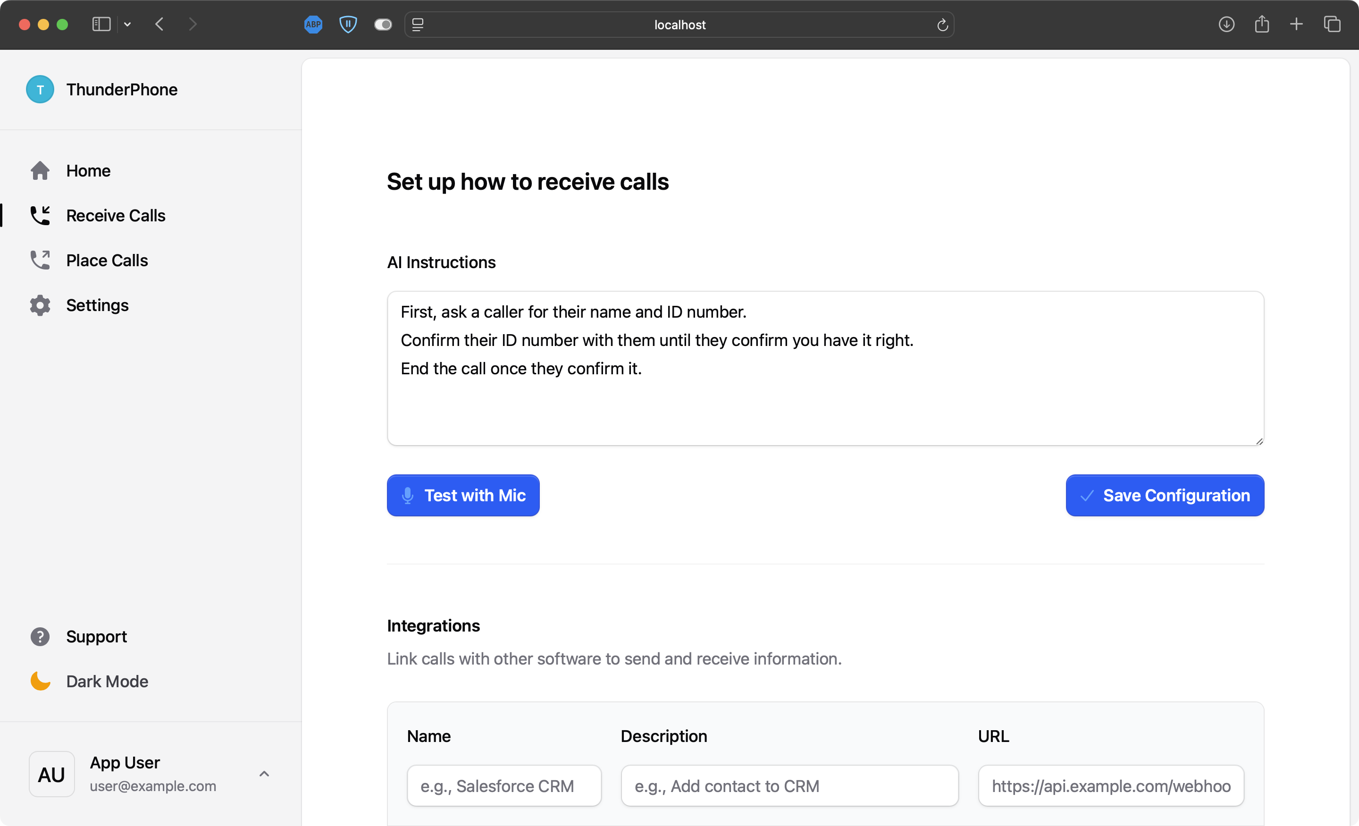Go forward with the Safari forward arrow

(193, 24)
